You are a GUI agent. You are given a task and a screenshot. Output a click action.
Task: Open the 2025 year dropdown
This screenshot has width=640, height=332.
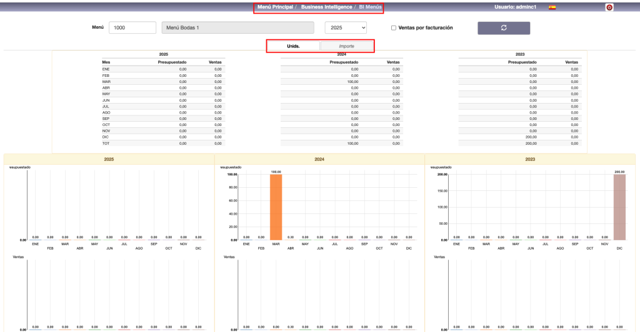coord(346,28)
